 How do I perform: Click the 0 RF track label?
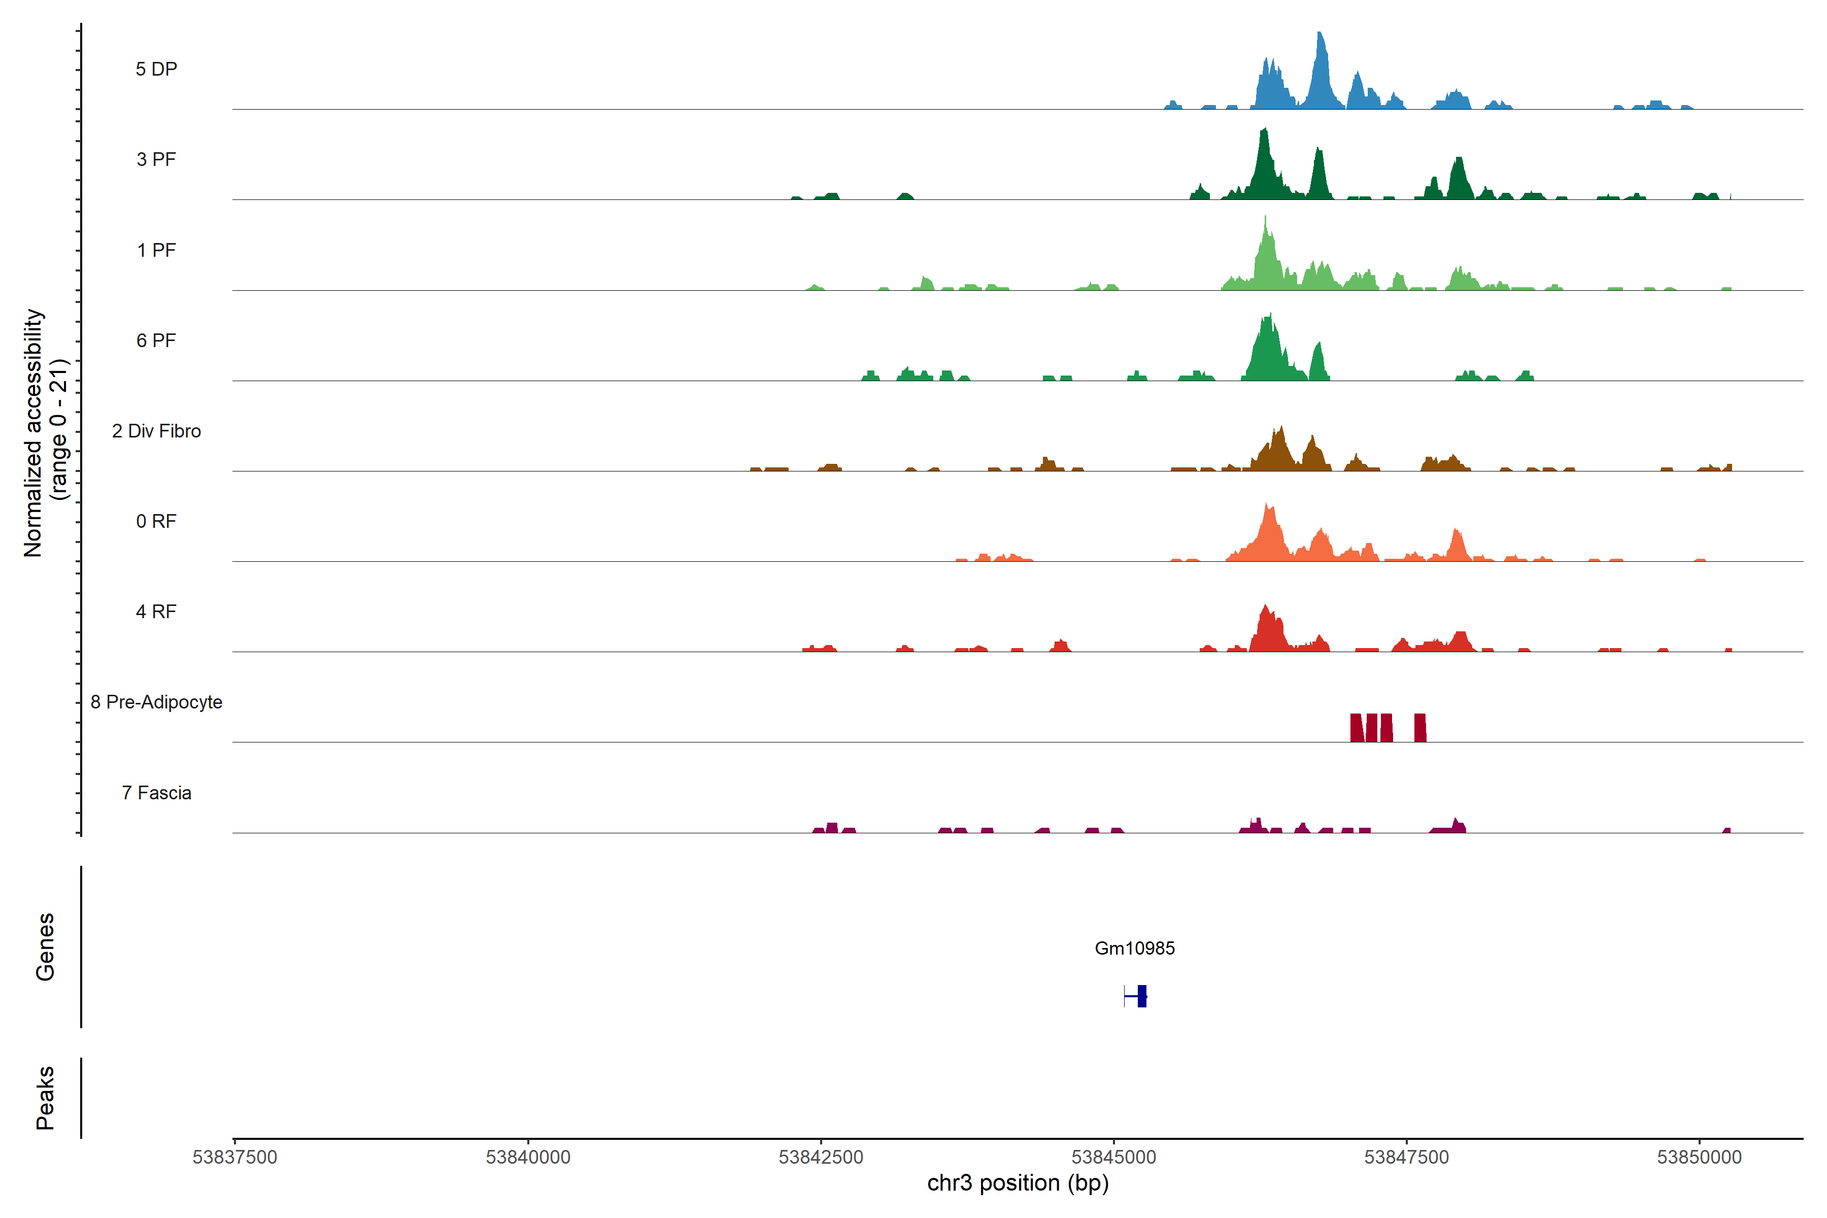156,521
